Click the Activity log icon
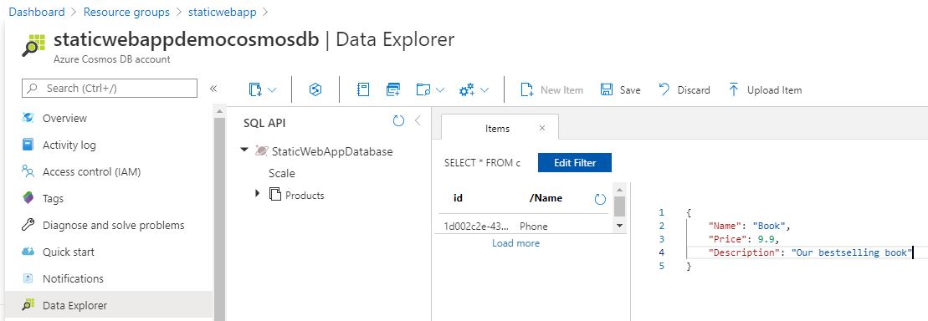Image resolution: width=928 pixels, height=321 pixels. [28, 145]
